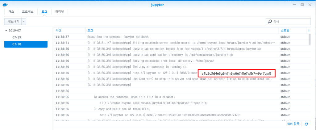
Task: Click the 내보내기 button
Action: (13, 22)
